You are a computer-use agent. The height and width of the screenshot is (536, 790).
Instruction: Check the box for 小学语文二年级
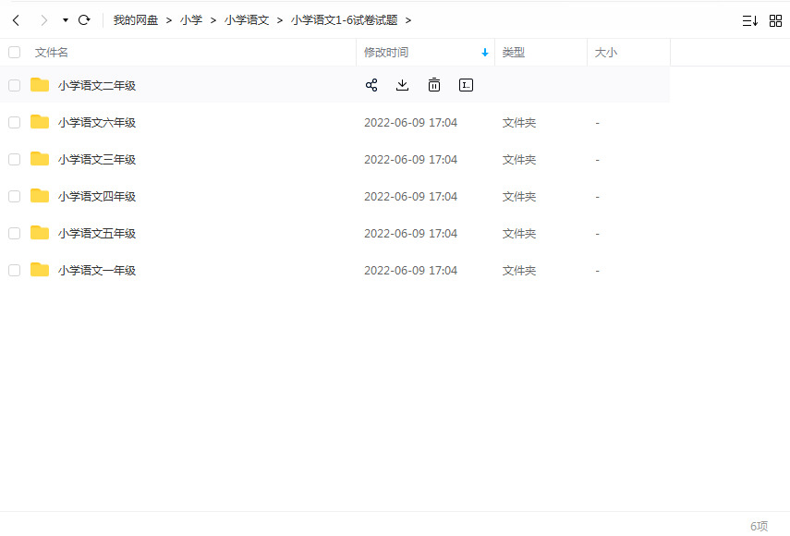15,86
